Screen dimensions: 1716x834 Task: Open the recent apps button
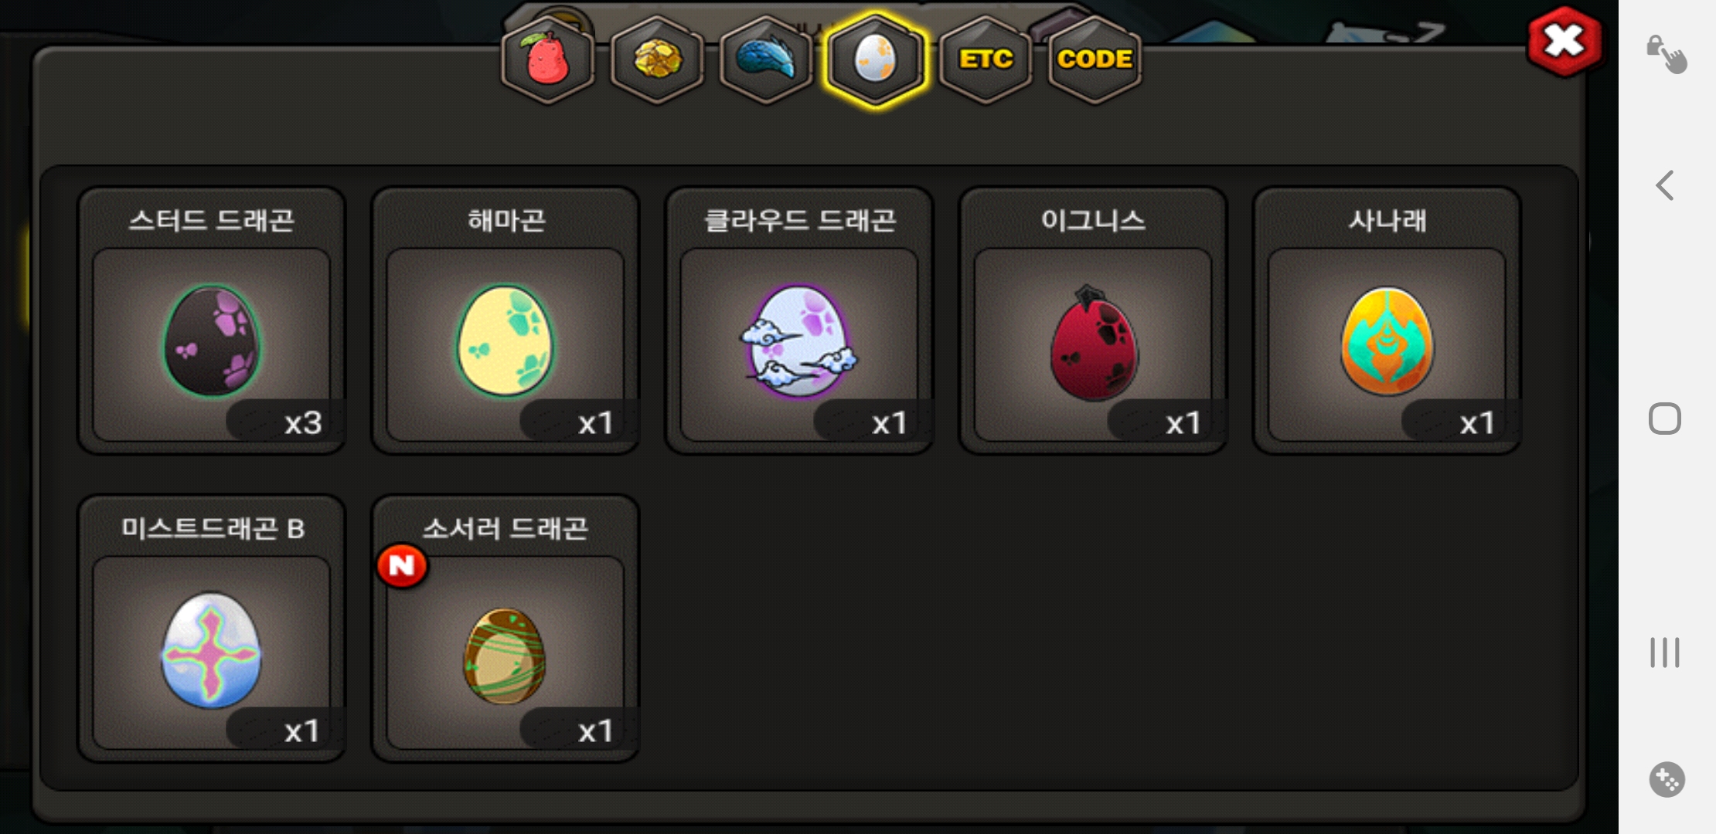tap(1665, 652)
